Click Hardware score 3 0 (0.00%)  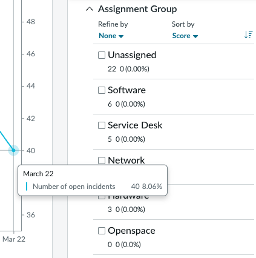[126, 210]
